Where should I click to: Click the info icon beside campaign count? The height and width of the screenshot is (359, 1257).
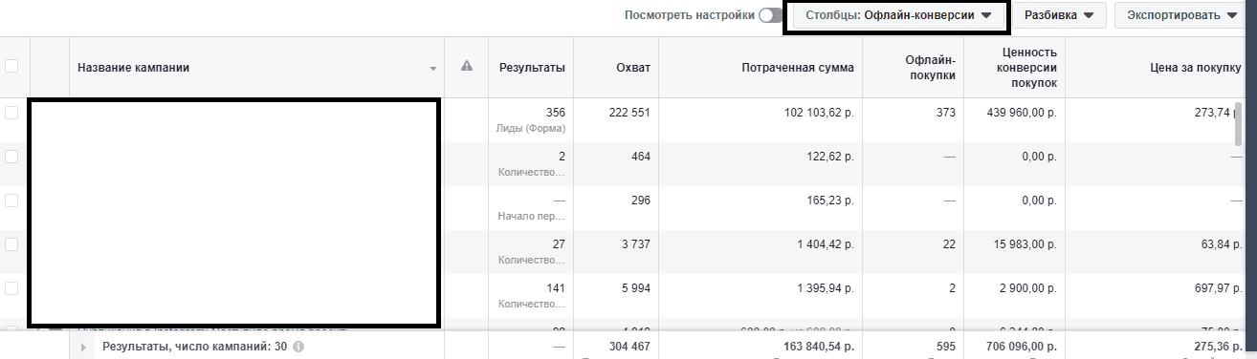click(x=298, y=348)
